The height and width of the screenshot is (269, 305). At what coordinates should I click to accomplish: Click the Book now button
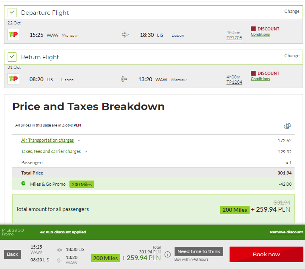pos(266,255)
